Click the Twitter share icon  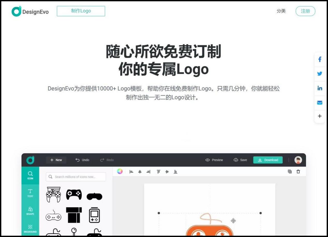(x=320, y=74)
